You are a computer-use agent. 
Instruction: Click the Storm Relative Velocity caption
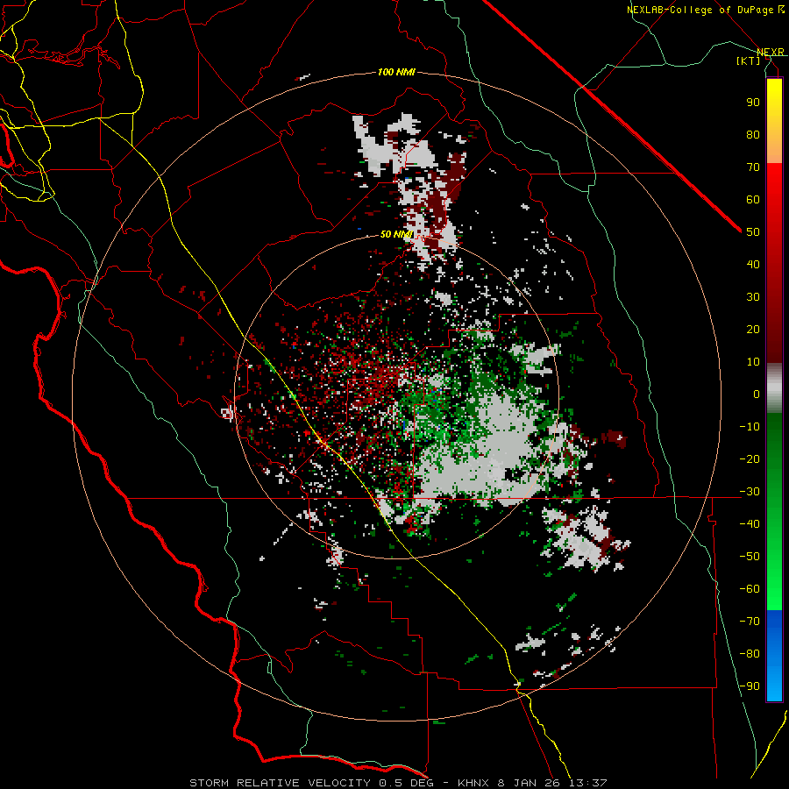coord(398,783)
